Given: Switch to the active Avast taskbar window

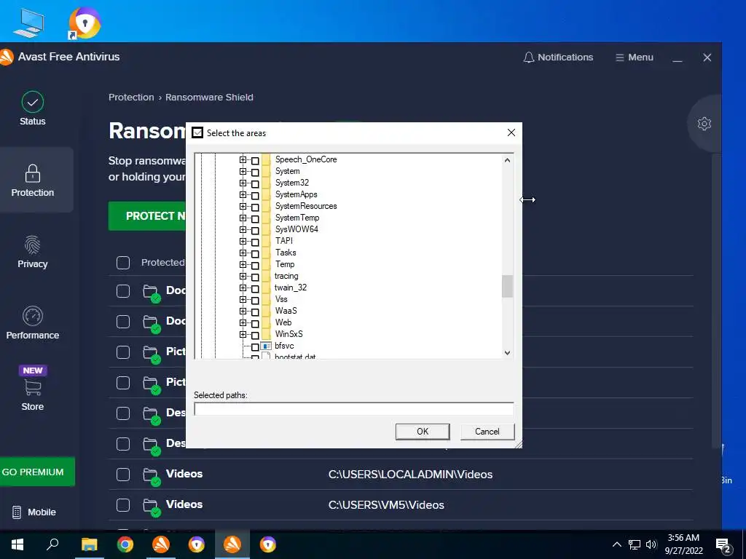Looking at the screenshot, I should (232, 544).
